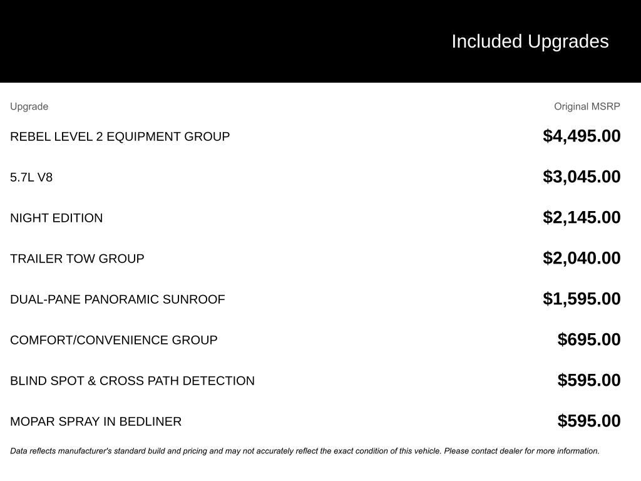The width and height of the screenshot is (641, 481).
Task: Click the $1,595.00 price
Action: tap(582, 299)
